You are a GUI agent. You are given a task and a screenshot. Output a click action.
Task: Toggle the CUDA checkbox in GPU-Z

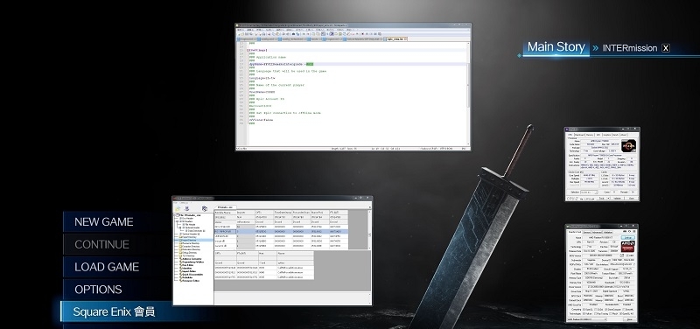coord(596,310)
